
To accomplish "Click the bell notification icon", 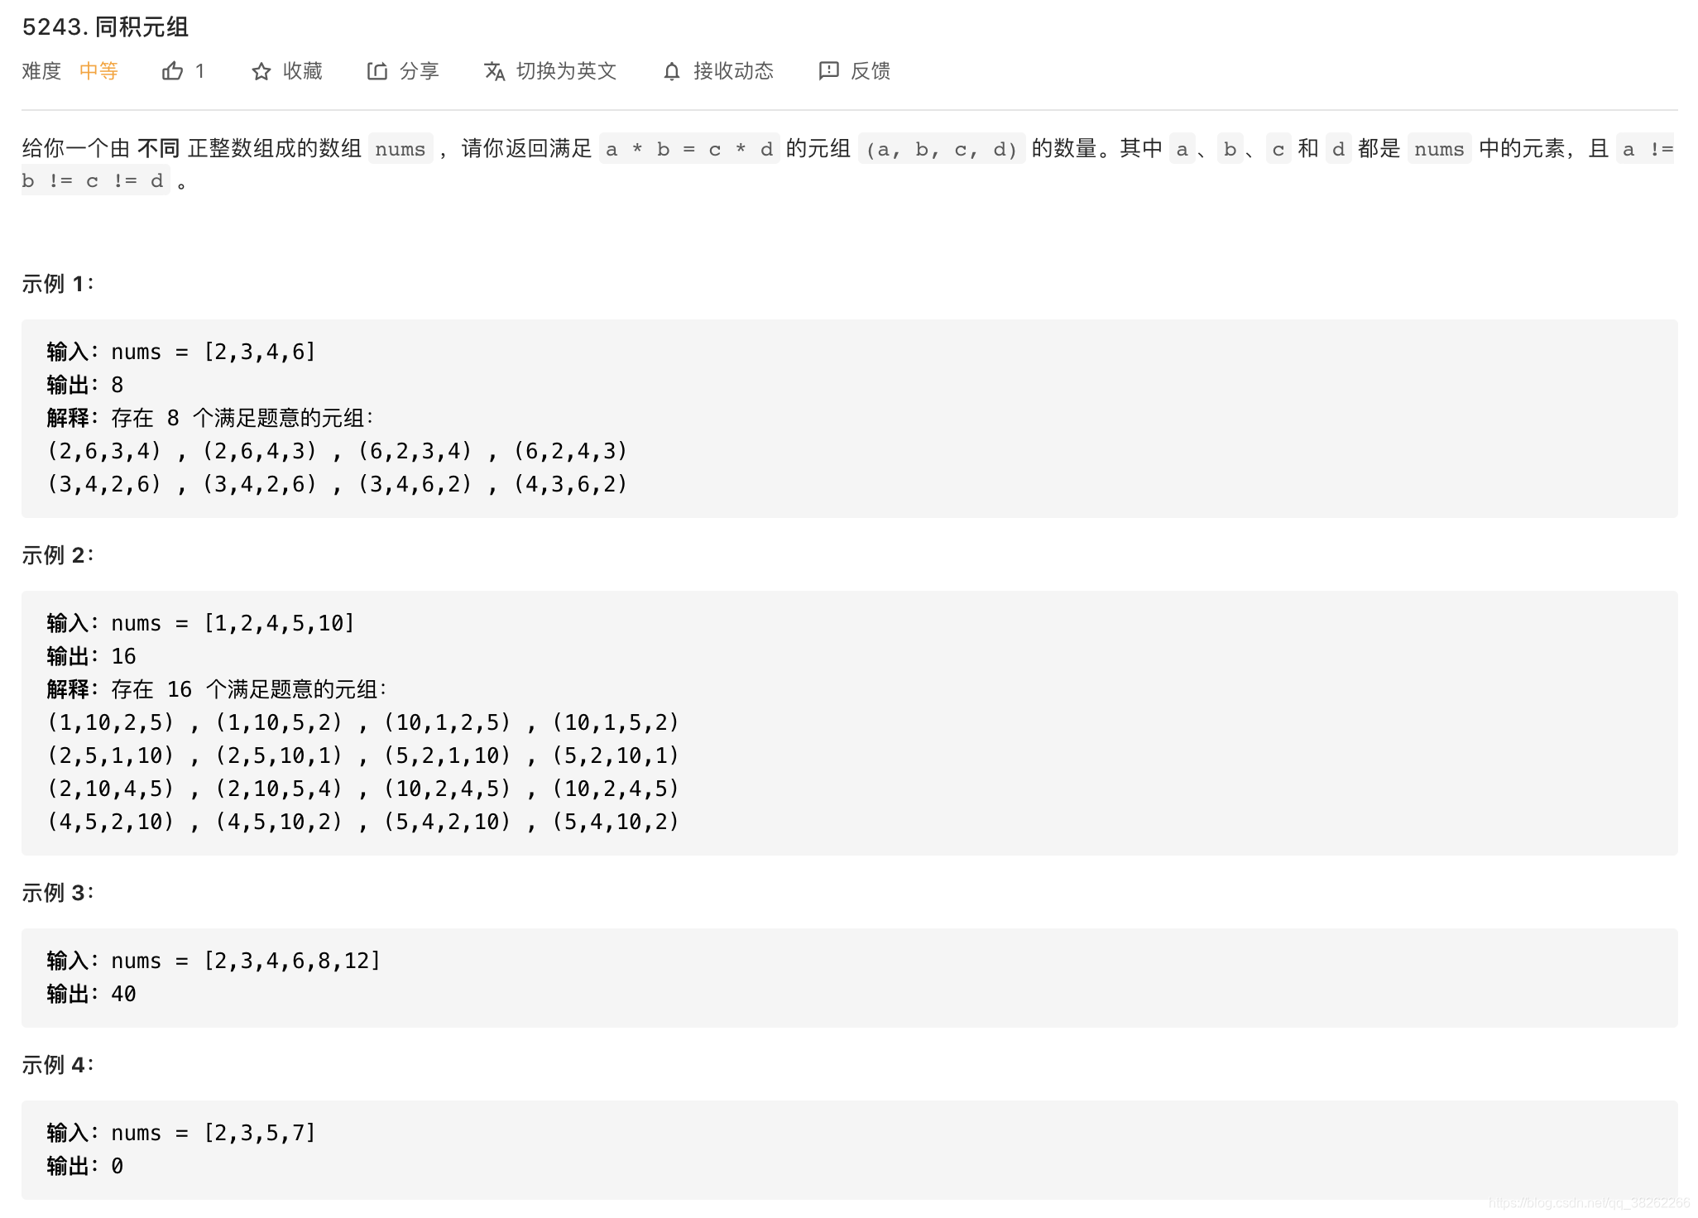I will pyautogui.click(x=672, y=71).
